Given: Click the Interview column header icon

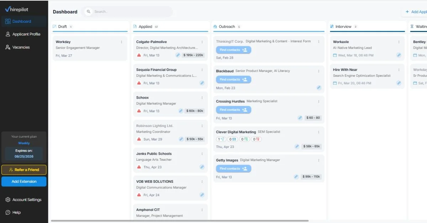Looking at the screenshot, I should (x=332, y=27).
